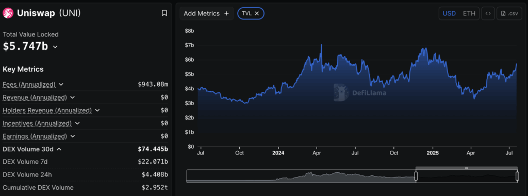Click the 2025 label on chart axis
Viewport: 528px width, 196px height.
[433, 153]
